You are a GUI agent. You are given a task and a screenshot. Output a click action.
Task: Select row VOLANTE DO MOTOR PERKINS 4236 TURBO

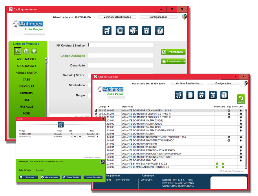coord(169,157)
